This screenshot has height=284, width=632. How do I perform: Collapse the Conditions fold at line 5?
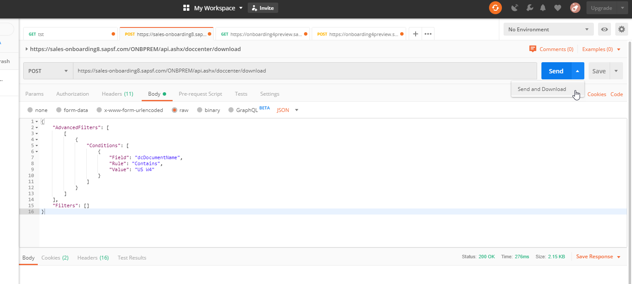37,145
